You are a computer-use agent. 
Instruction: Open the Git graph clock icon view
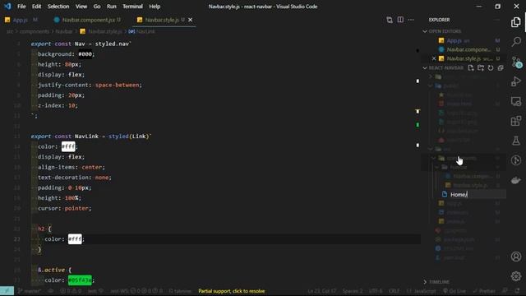516,160
